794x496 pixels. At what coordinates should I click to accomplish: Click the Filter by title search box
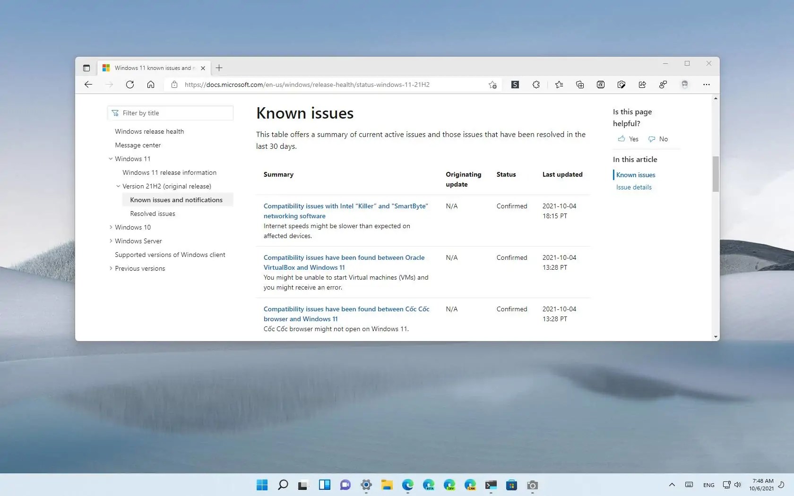tap(170, 113)
